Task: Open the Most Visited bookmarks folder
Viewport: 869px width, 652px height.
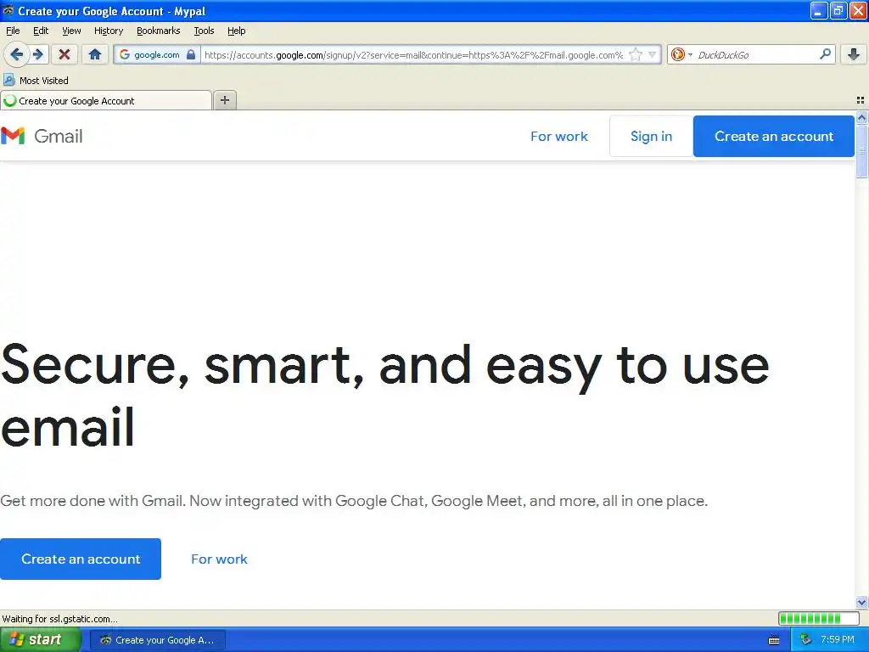Action: click(x=36, y=81)
